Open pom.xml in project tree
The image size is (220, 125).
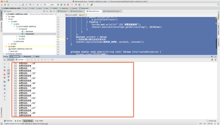[14, 51]
